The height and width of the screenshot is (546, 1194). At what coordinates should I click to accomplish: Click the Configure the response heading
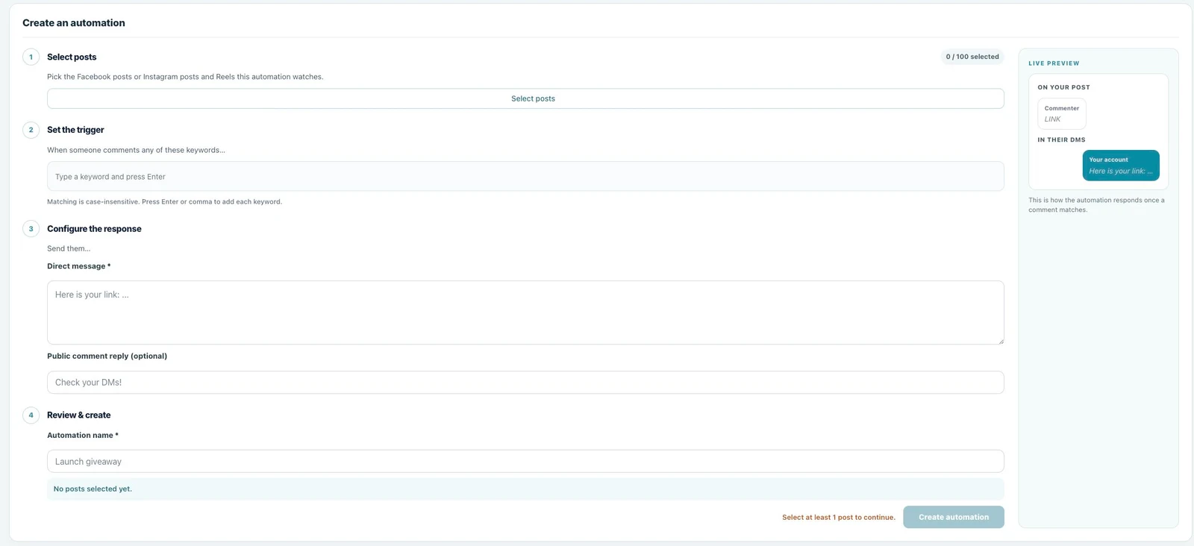click(94, 229)
